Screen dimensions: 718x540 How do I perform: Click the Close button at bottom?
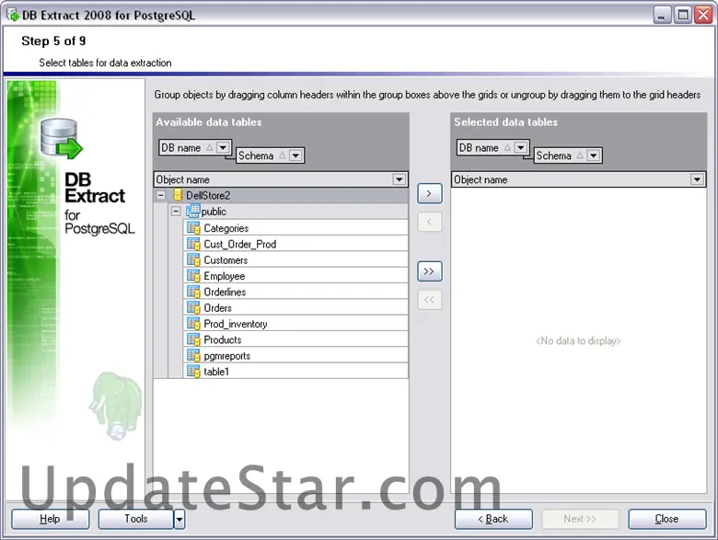tap(666, 519)
